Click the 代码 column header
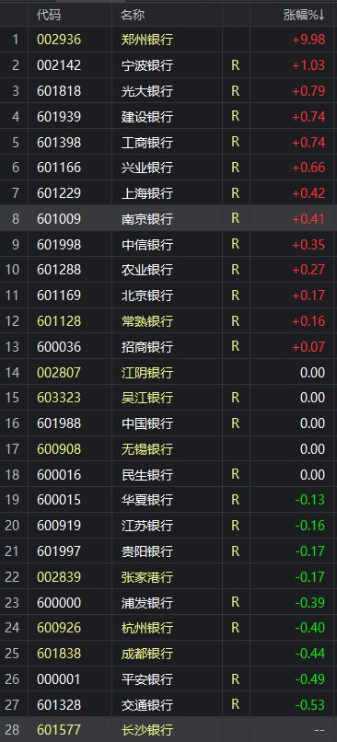The width and height of the screenshot is (337, 742). tap(49, 15)
